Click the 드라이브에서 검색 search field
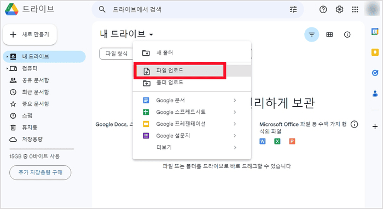Viewport: 383px width, 209px height. click(x=198, y=9)
